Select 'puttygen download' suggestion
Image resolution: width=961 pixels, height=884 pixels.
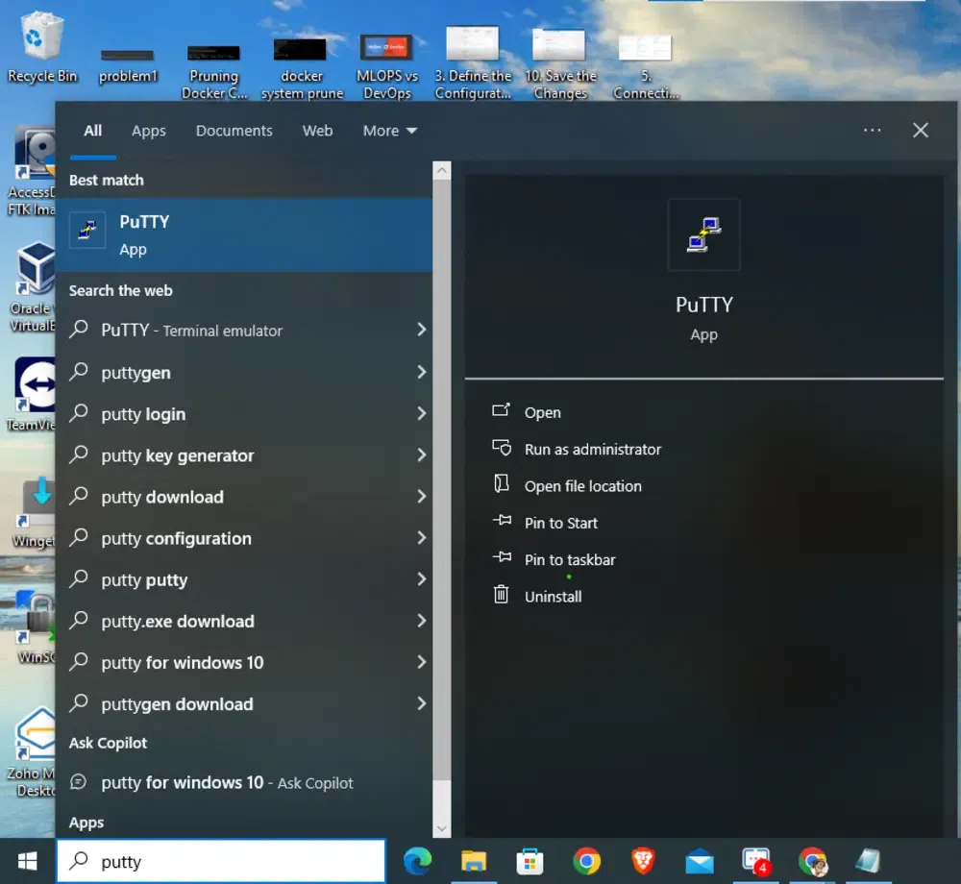[243, 704]
